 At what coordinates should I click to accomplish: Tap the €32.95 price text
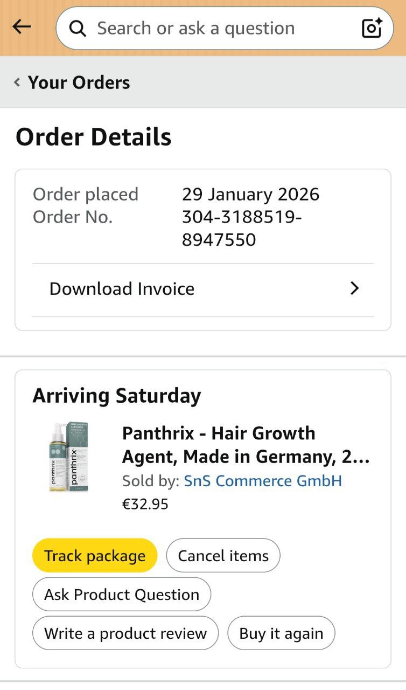(145, 504)
